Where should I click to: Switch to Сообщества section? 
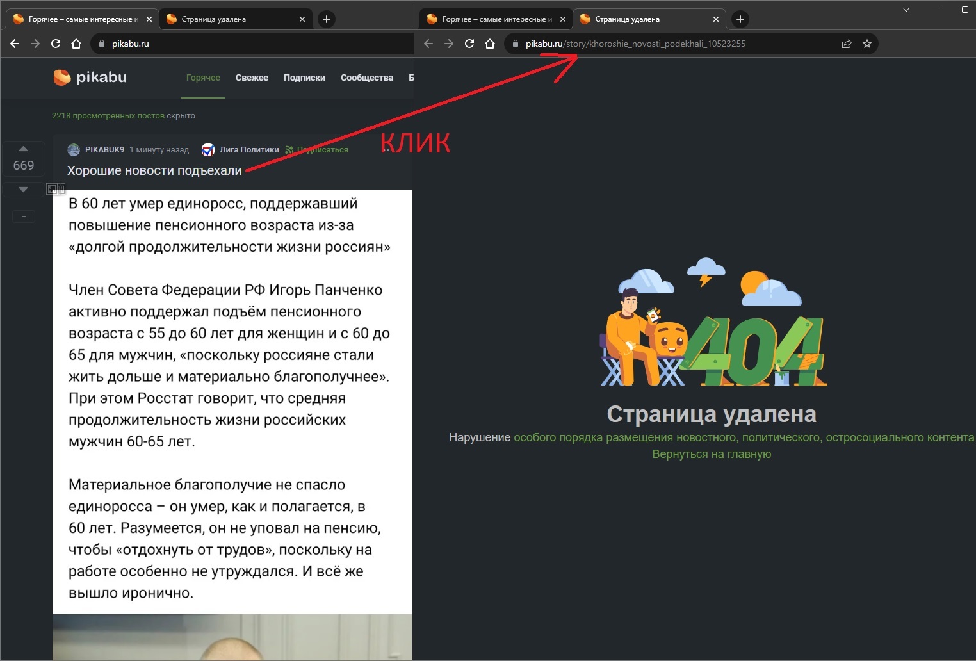(366, 78)
